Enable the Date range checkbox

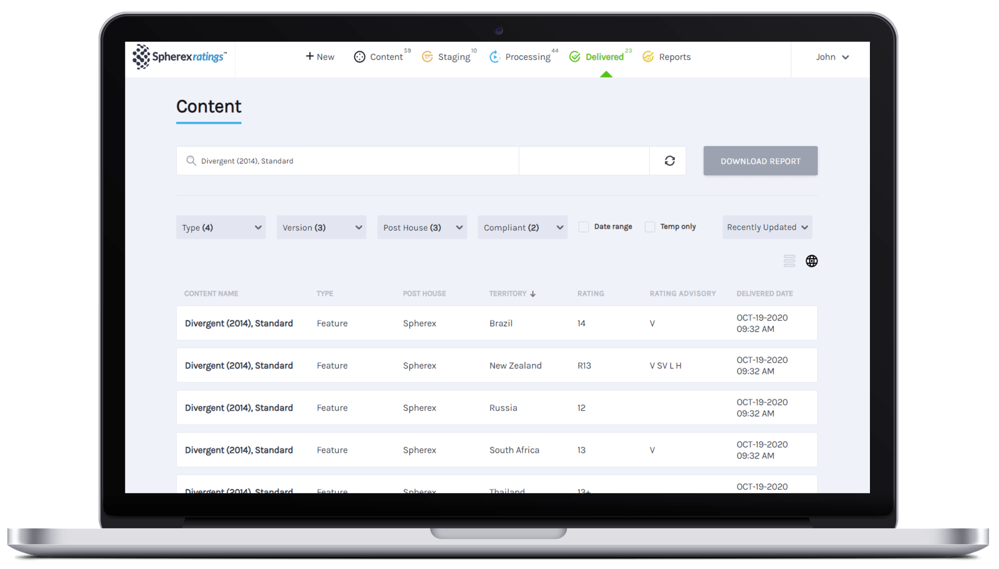[x=584, y=227]
